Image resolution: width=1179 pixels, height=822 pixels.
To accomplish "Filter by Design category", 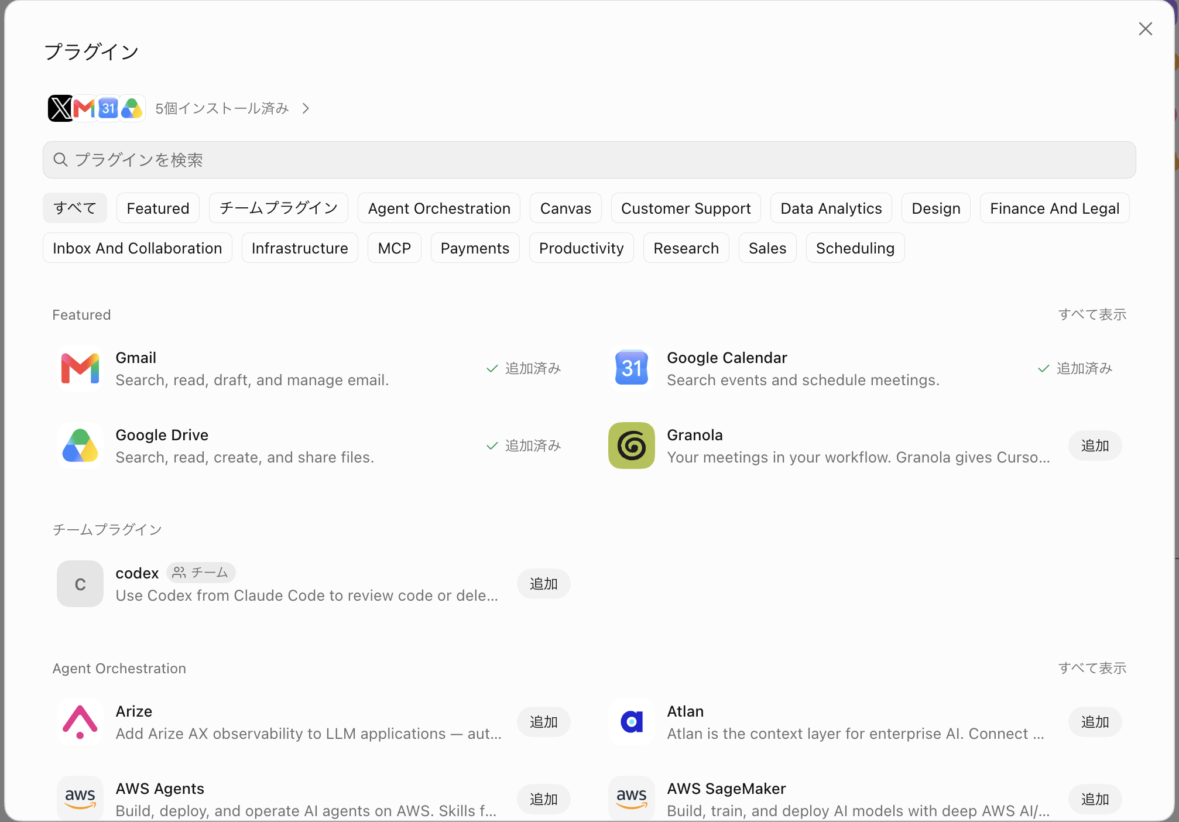I will coord(936,208).
